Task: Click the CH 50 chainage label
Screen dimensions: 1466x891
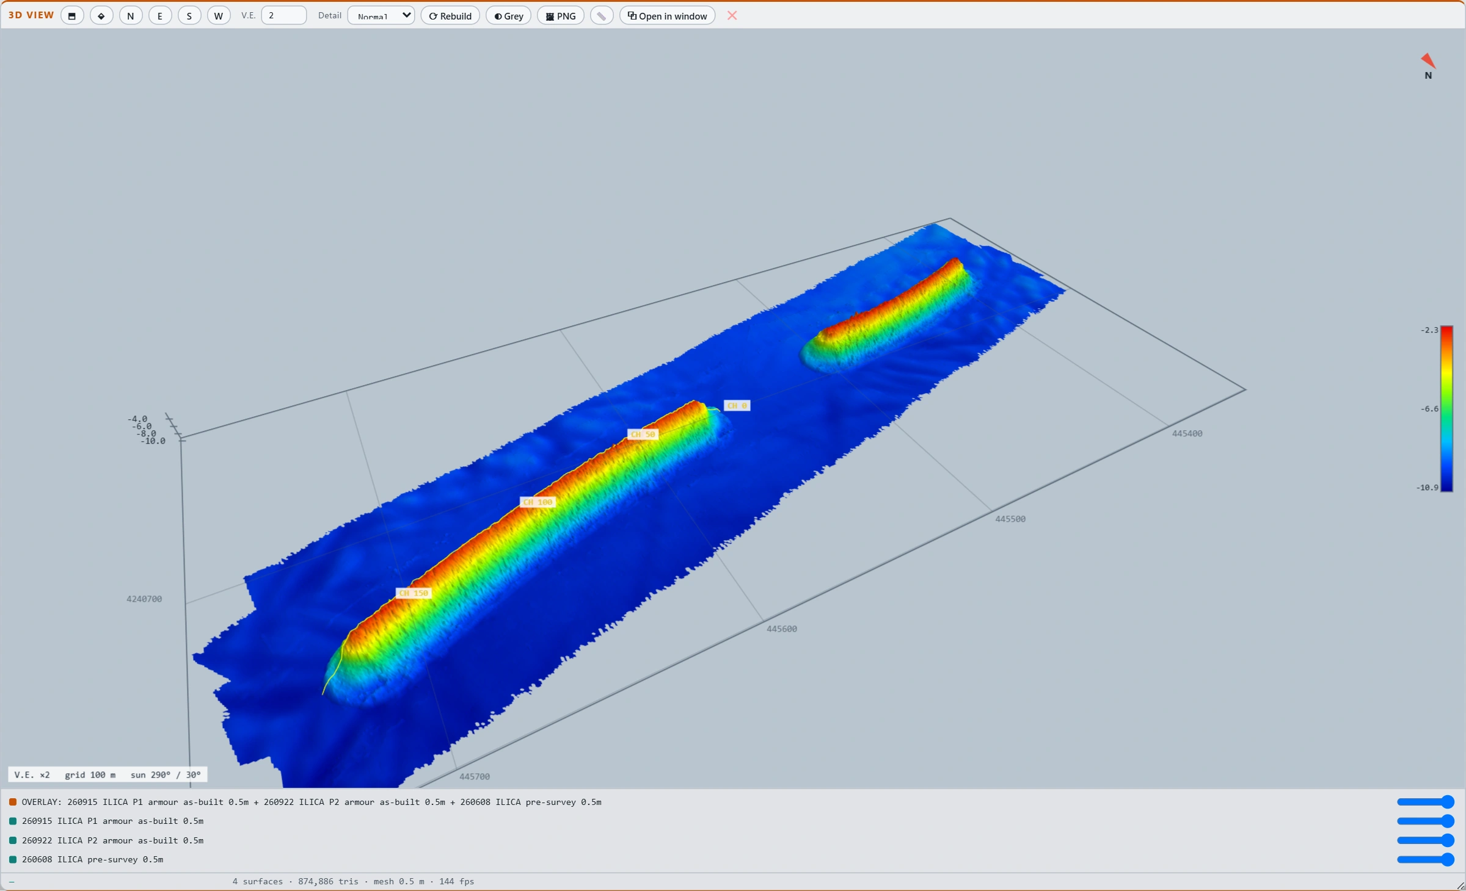Action: pos(643,435)
